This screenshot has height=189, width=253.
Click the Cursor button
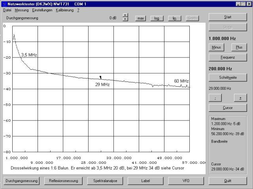228,108
